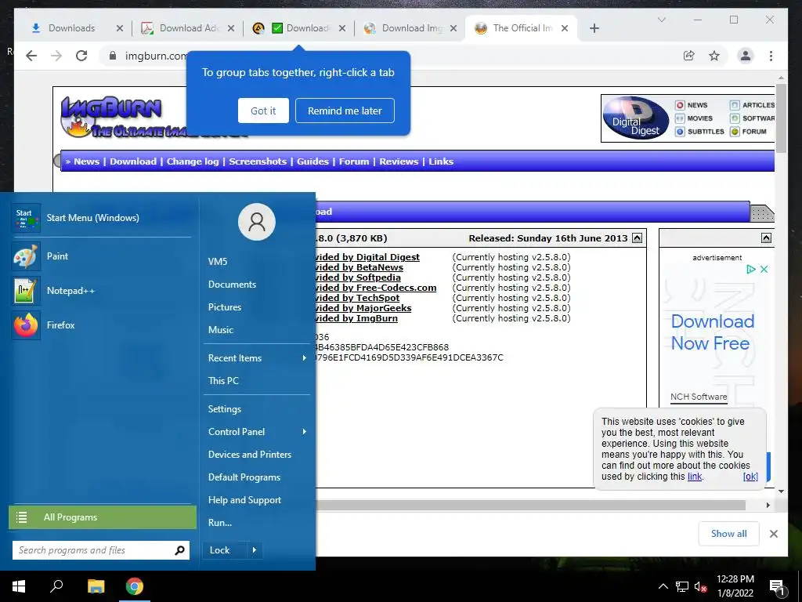Open taskbar Search magnifier

coord(56,586)
